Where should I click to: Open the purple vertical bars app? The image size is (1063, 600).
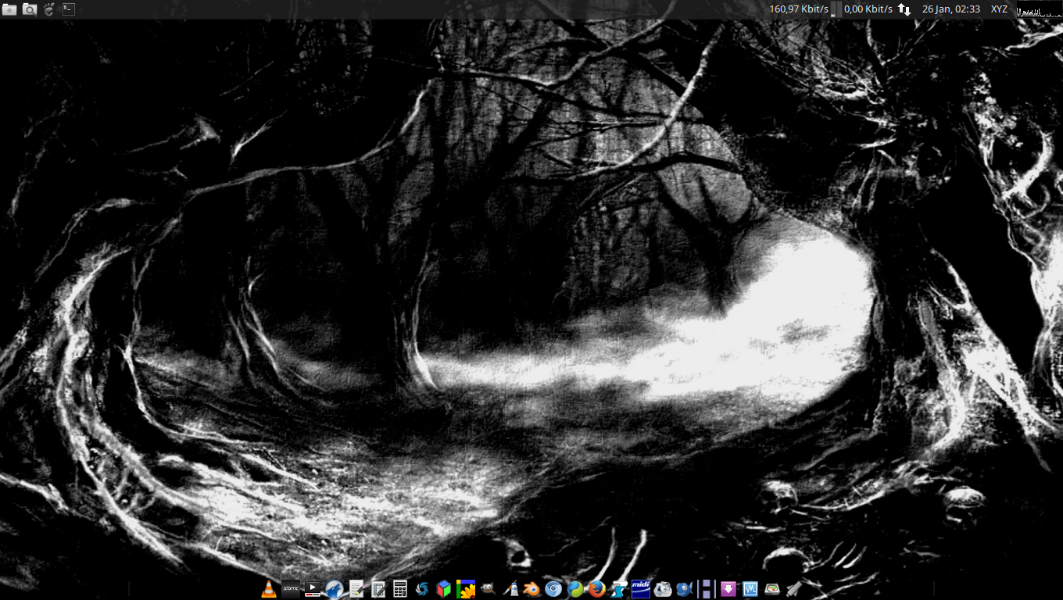tap(707, 589)
